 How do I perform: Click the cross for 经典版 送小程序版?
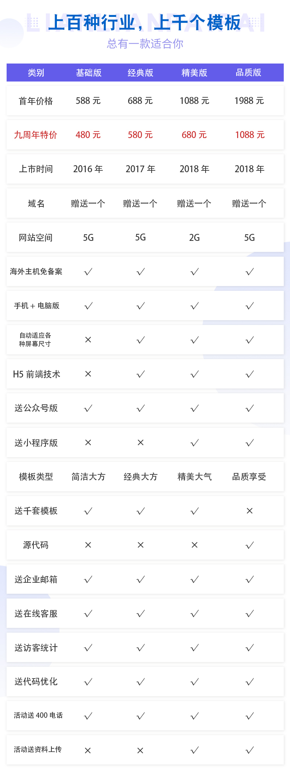(141, 442)
